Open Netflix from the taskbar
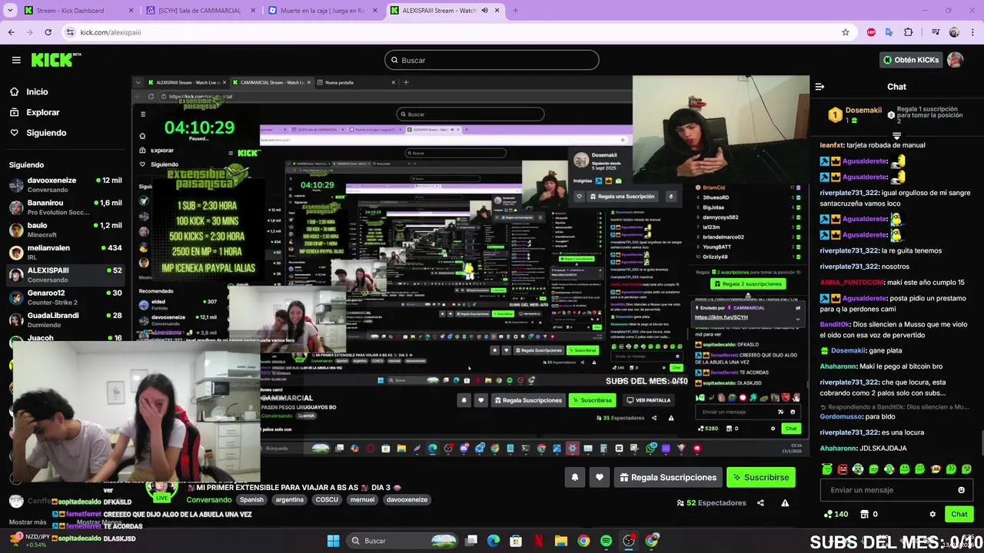The width and height of the screenshot is (984, 553). [538, 541]
